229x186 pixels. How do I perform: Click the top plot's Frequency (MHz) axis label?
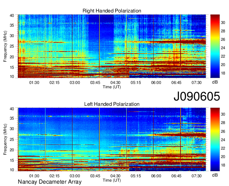pyautogui.click(x=5, y=46)
